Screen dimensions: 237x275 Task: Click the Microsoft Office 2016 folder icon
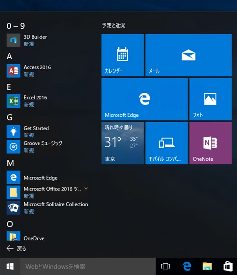click(13, 192)
